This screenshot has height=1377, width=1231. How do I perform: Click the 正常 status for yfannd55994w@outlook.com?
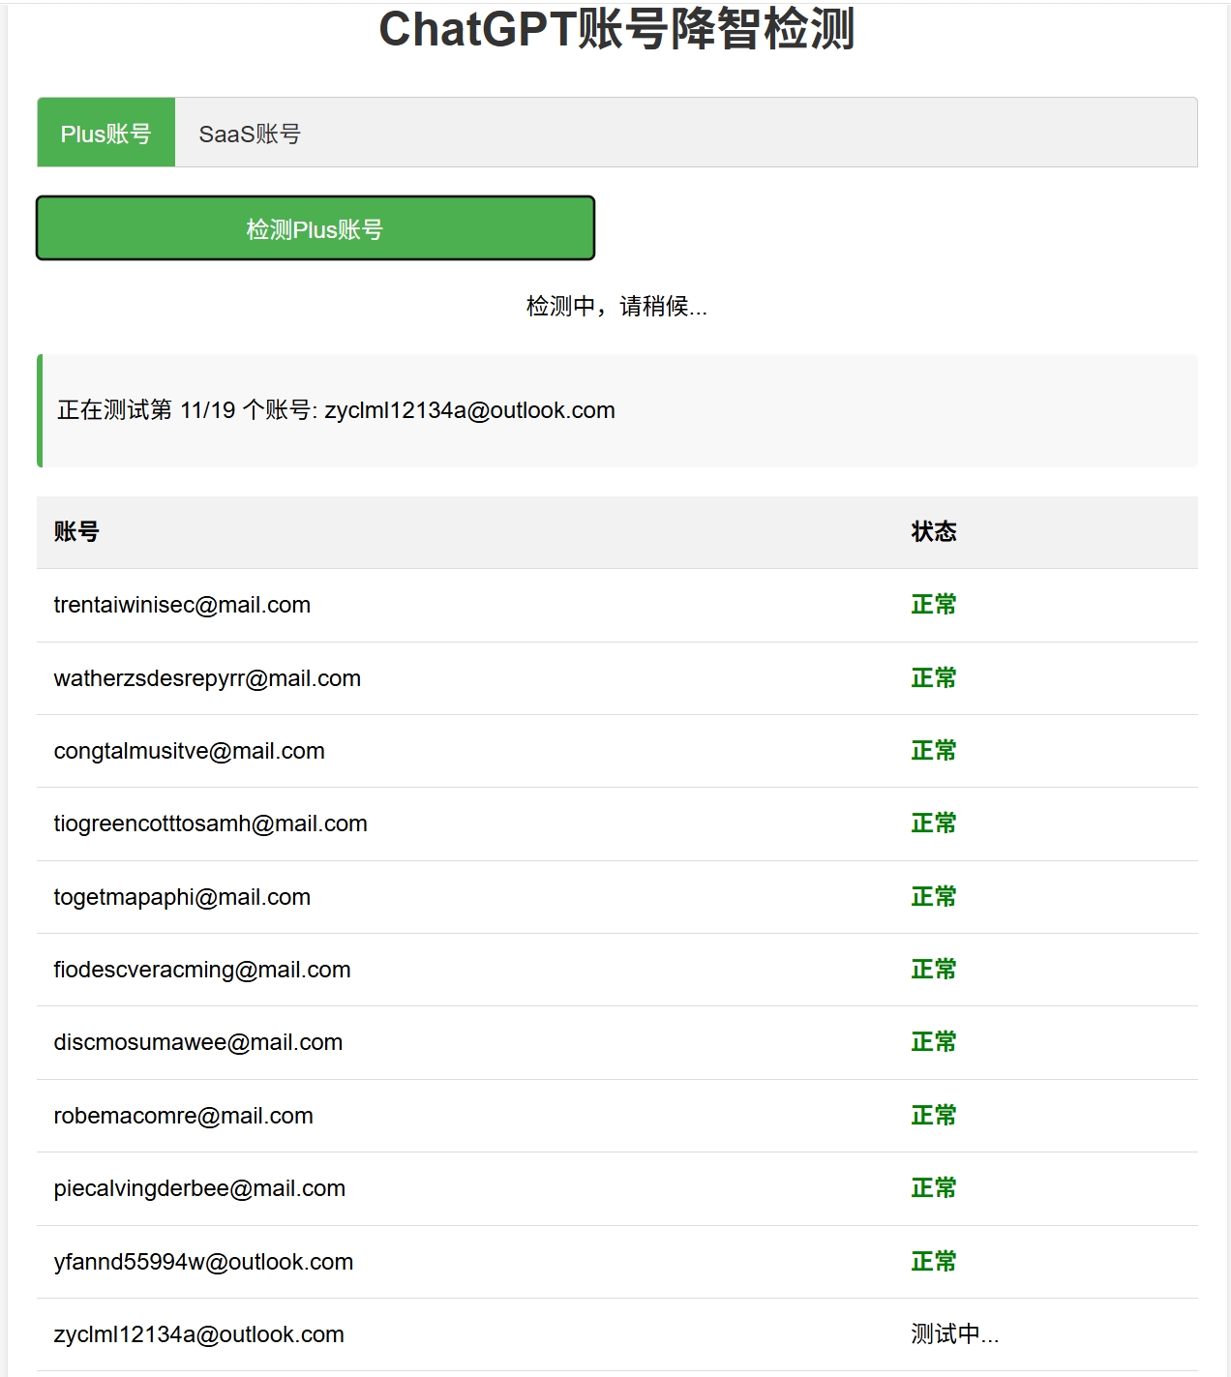[x=932, y=1262]
